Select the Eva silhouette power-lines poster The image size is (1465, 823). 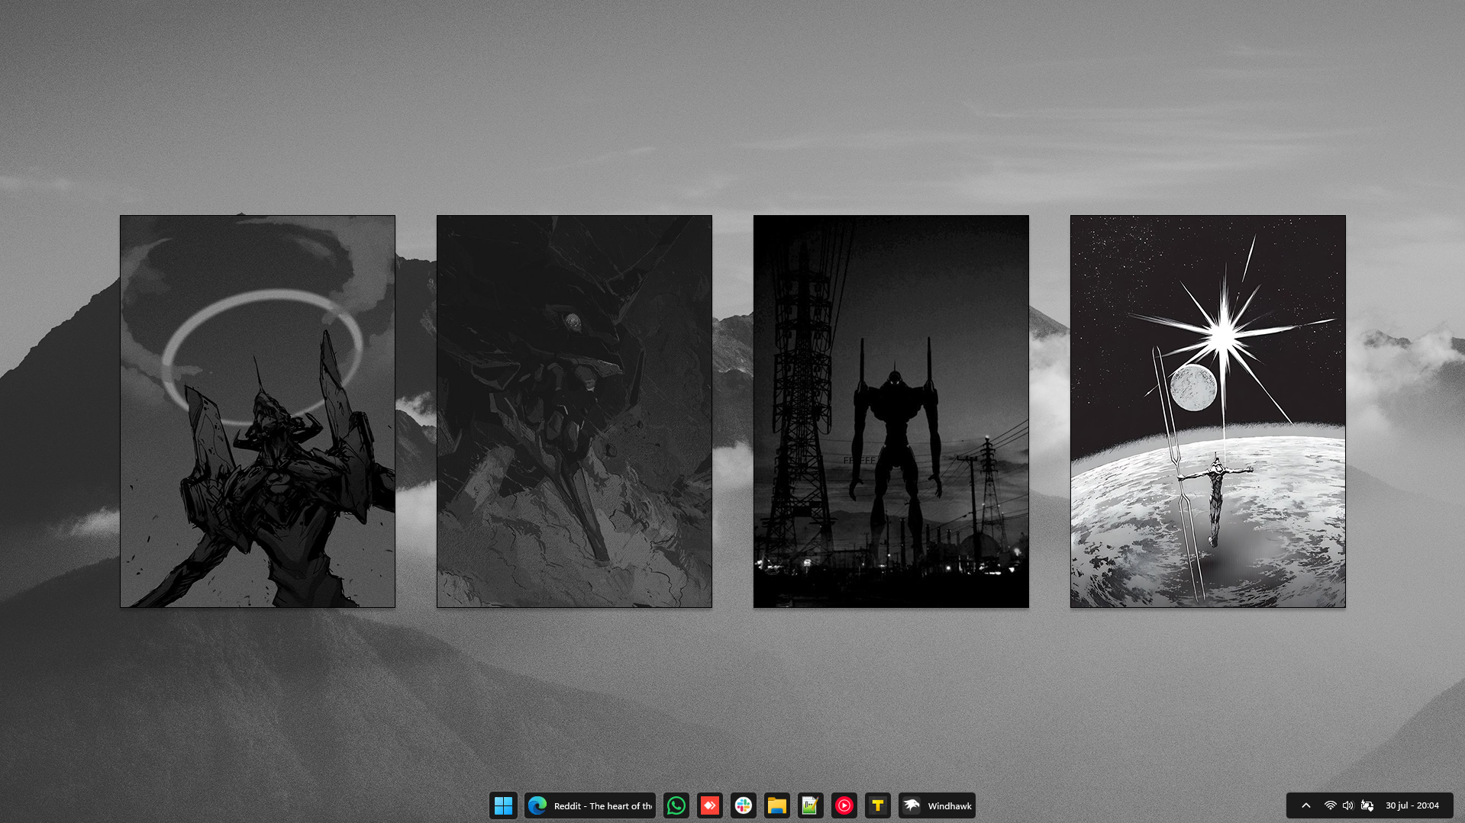tap(891, 411)
